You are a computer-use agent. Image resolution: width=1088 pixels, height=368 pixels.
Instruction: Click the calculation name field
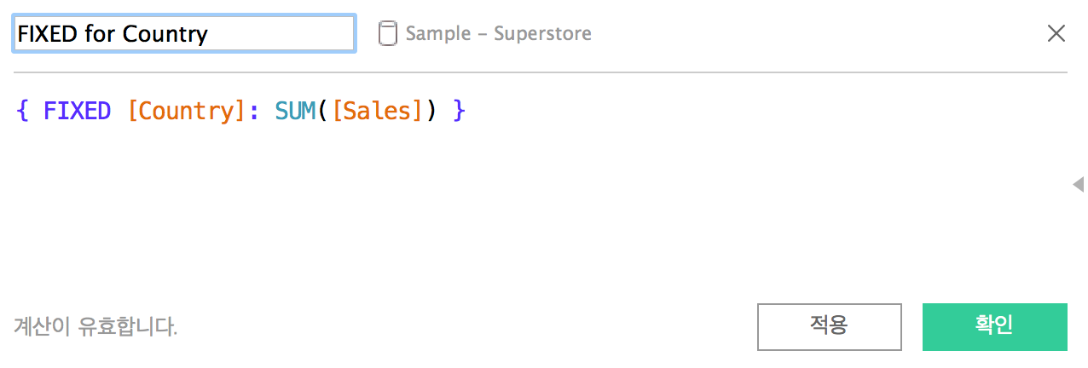click(x=184, y=34)
